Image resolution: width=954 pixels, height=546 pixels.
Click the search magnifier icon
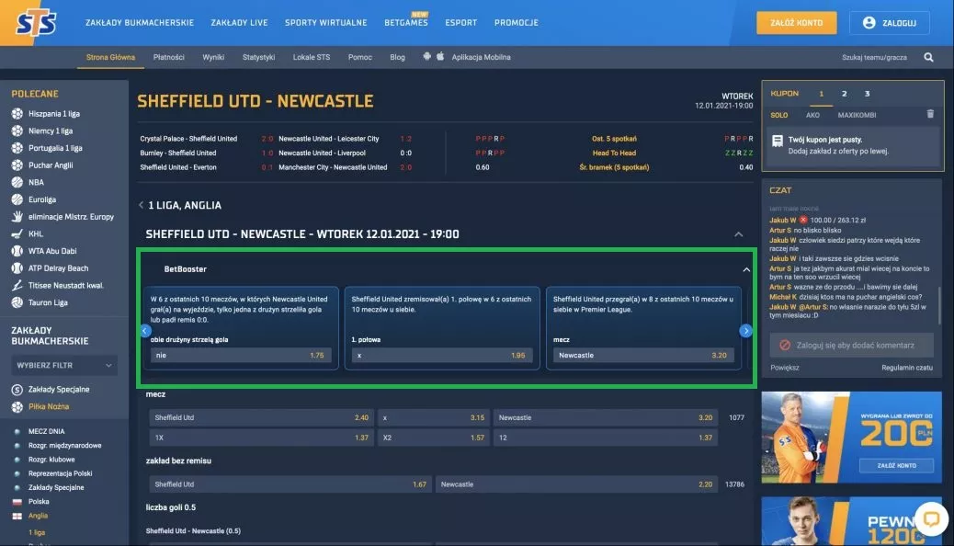click(x=928, y=57)
